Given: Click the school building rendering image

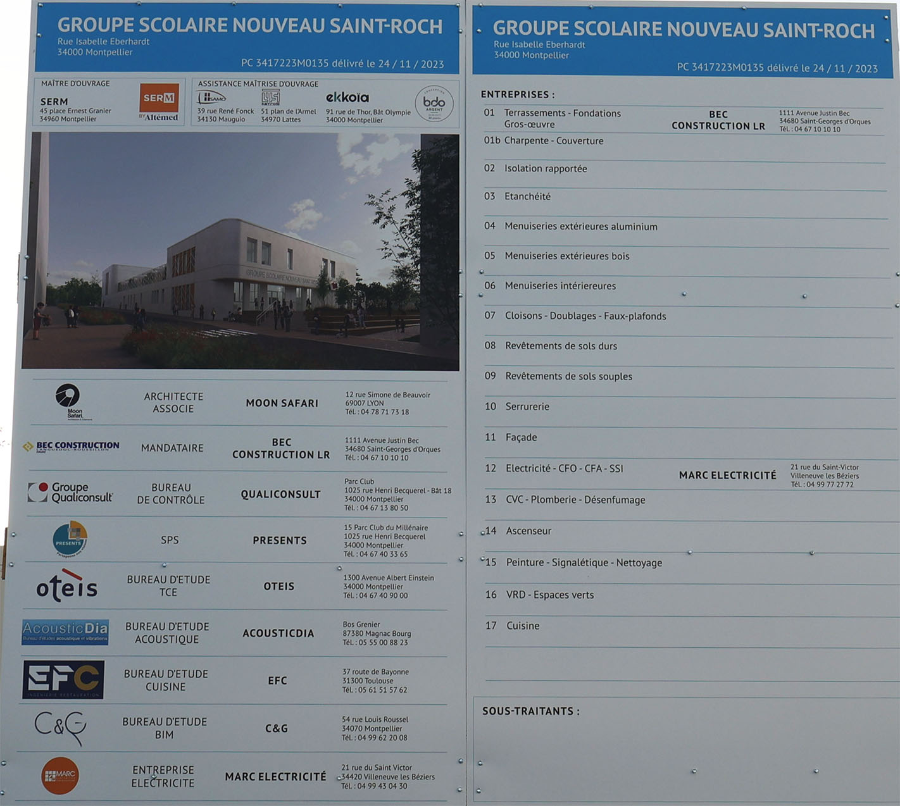Looking at the screenshot, I should 241,251.
